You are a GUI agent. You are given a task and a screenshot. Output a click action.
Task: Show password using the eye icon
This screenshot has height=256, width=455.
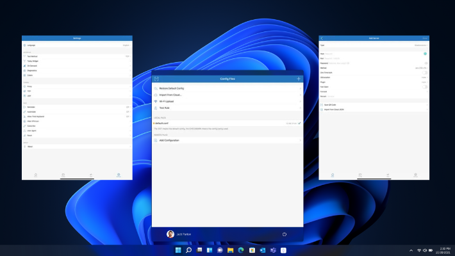[x=426, y=63]
